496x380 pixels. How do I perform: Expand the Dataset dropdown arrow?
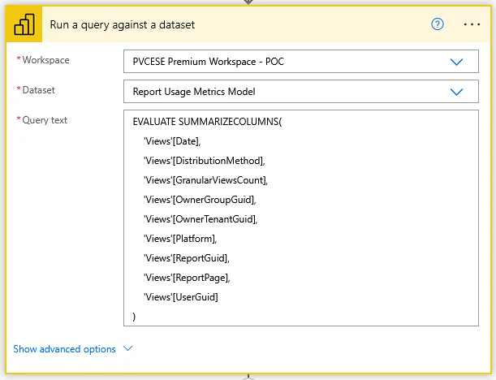coord(456,92)
